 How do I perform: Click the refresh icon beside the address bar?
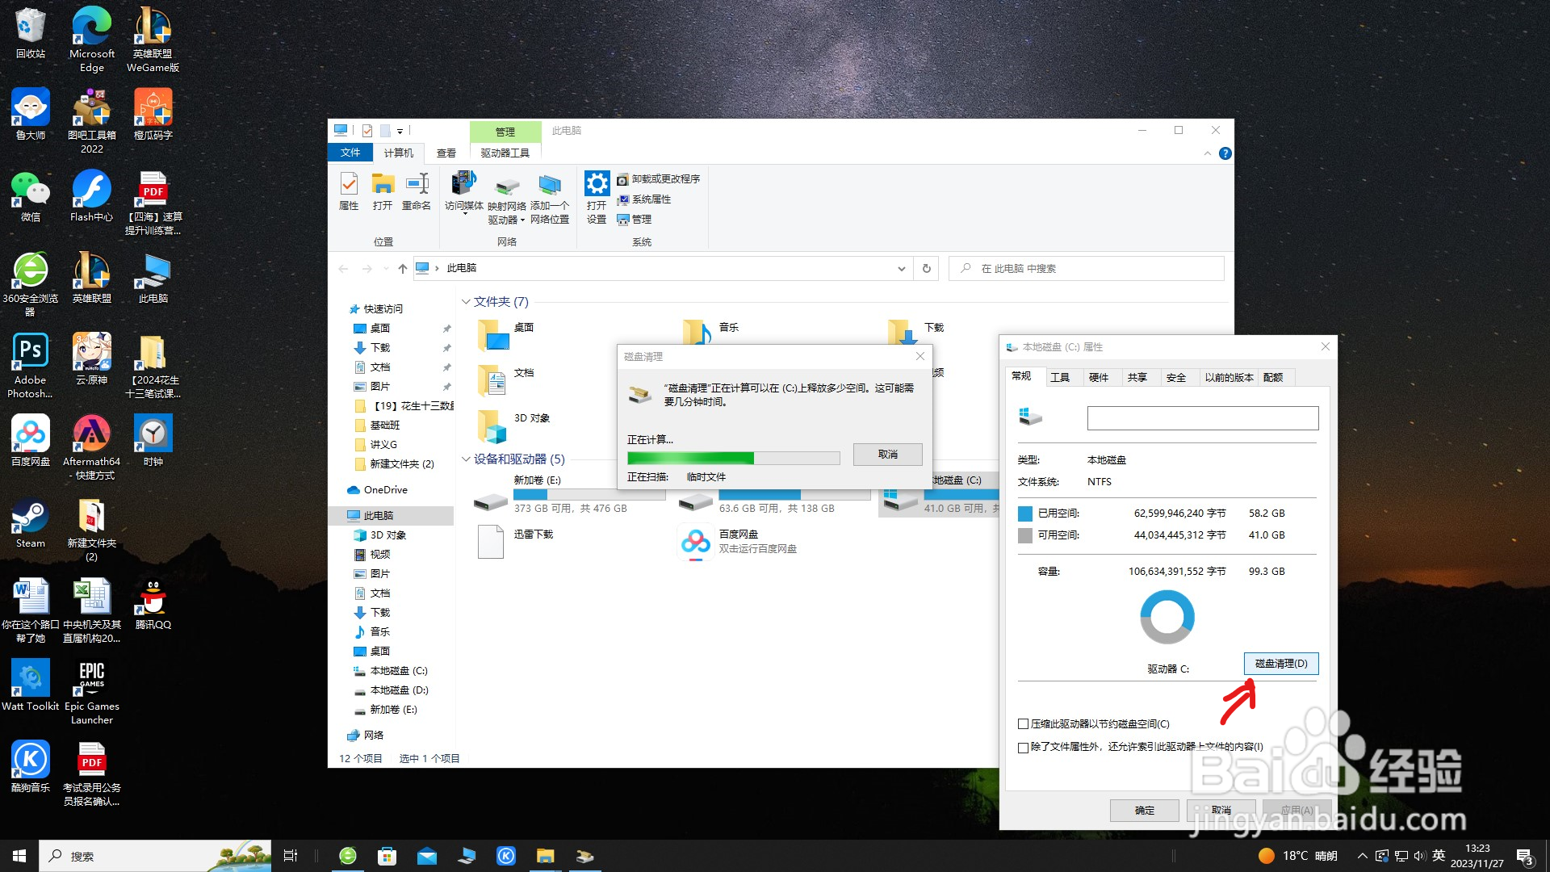(x=927, y=269)
